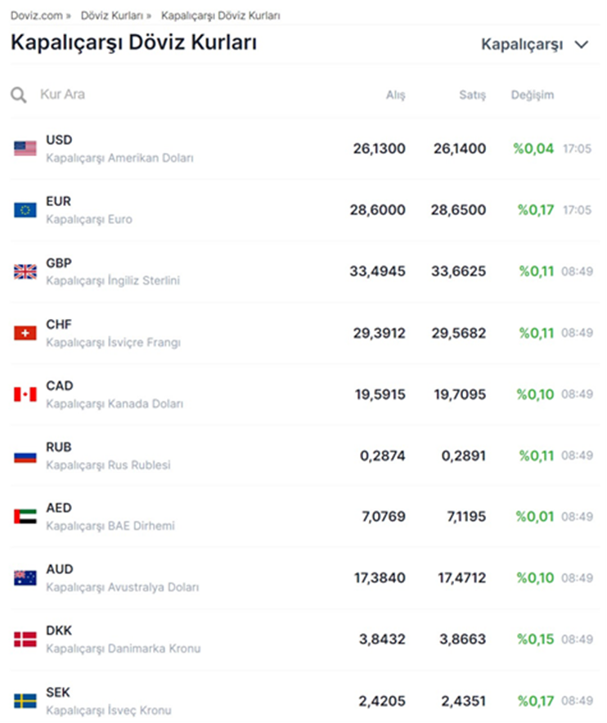This screenshot has height=723, width=607.
Task: Sort by the Değişim column header
Action: [532, 95]
